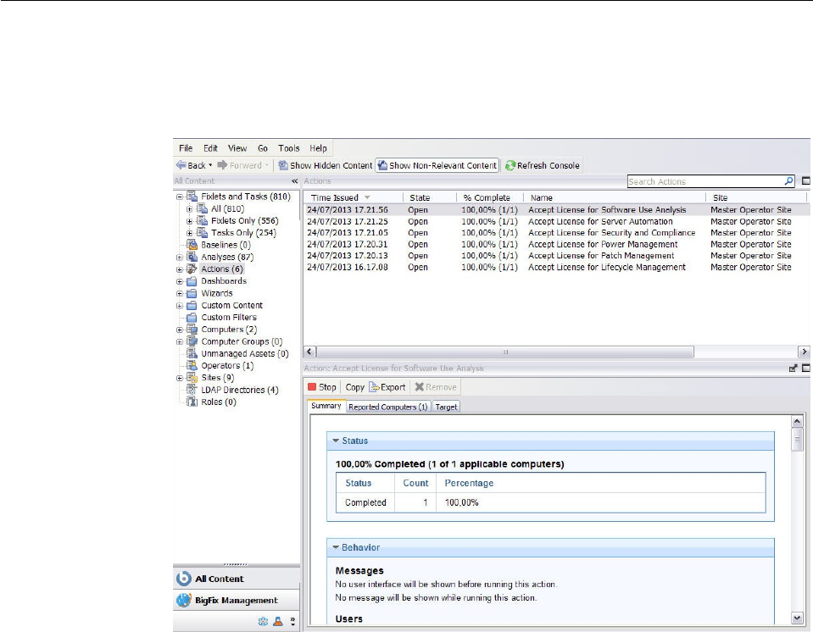The width and height of the screenshot is (813, 632).
Task: Expand the Analyses node
Action: [180, 258]
